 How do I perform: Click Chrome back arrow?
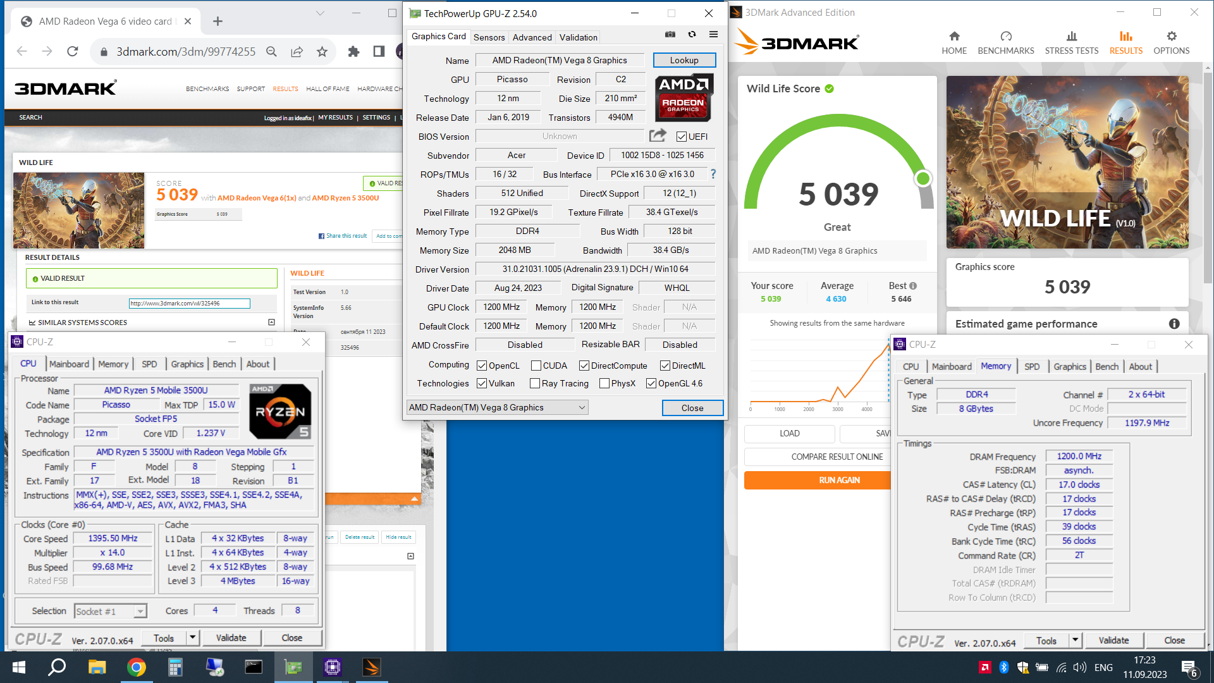pos(22,51)
